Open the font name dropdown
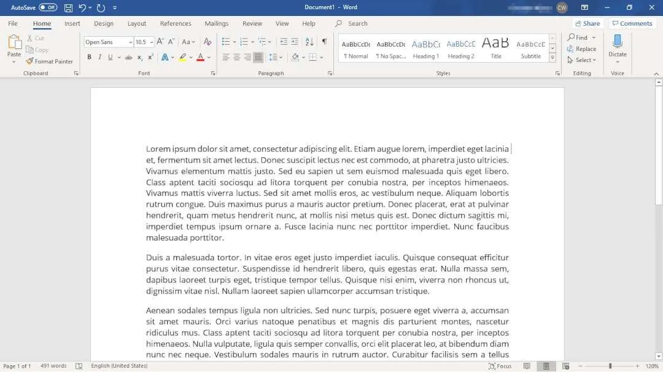This screenshot has width=663, height=372. pos(130,42)
